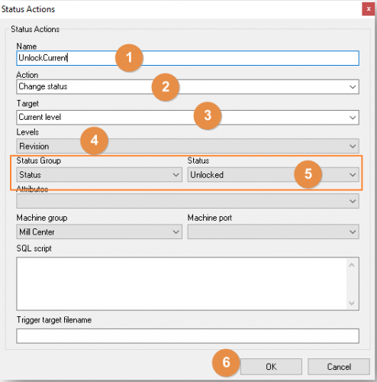Click the orange step 3 marker on Target

pyautogui.click(x=208, y=115)
